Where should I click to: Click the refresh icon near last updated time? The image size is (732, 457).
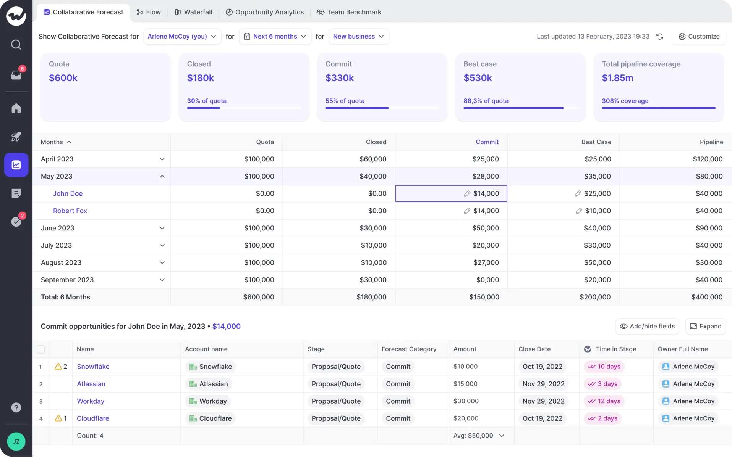click(x=660, y=36)
